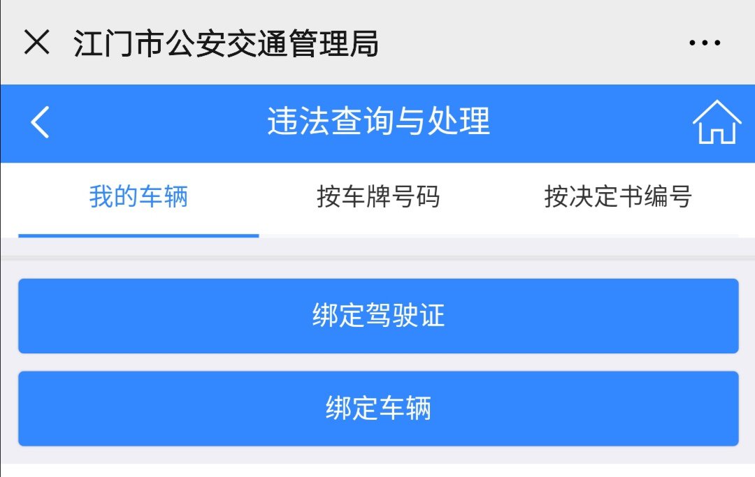Click the blue underline beneath 我的车辆
Image resolution: width=755 pixels, height=477 pixels.
pos(138,235)
